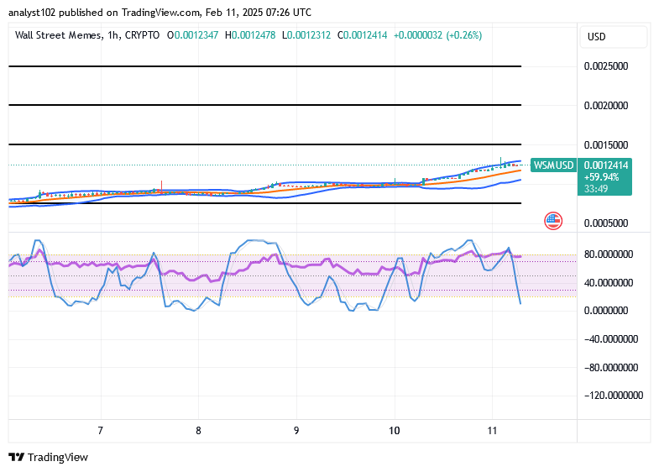Click the 0.0025000 price axis label

pos(606,66)
